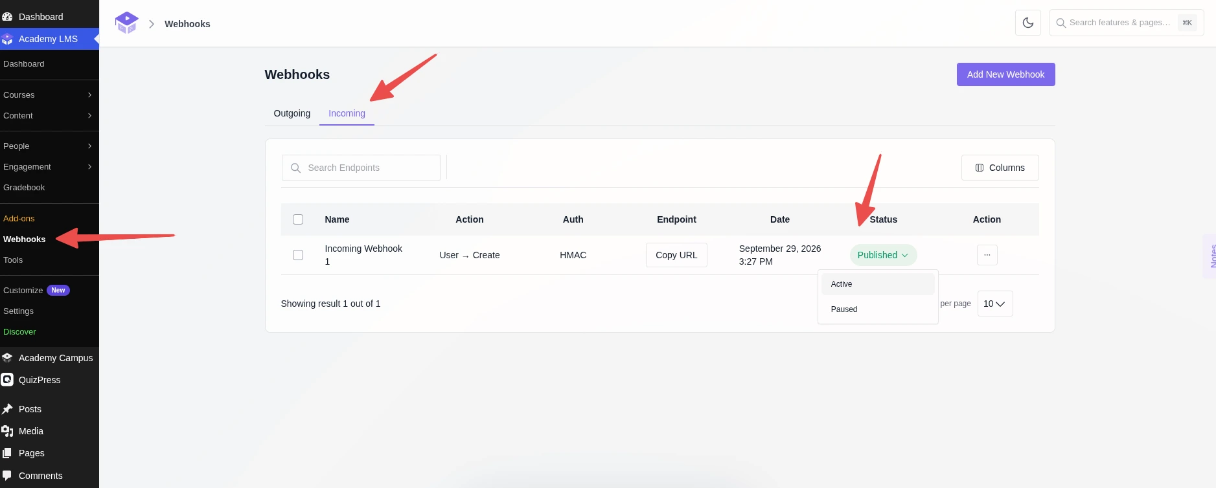Copy the webhook endpoint URL
The height and width of the screenshot is (488, 1216).
(676, 255)
